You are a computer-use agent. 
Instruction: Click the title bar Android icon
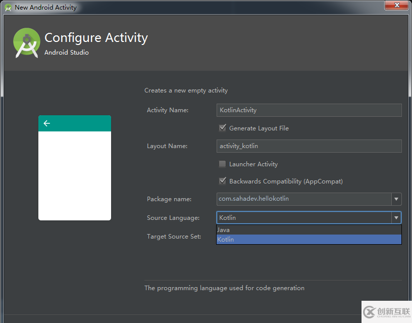pyautogui.click(x=8, y=8)
